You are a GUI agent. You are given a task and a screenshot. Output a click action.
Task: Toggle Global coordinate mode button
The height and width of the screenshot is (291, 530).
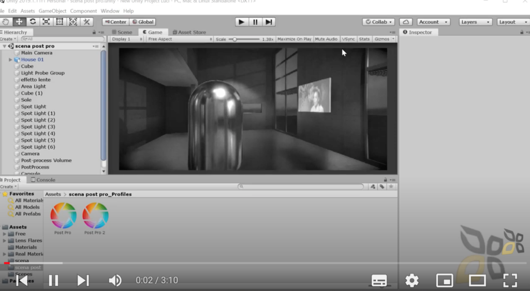point(142,22)
